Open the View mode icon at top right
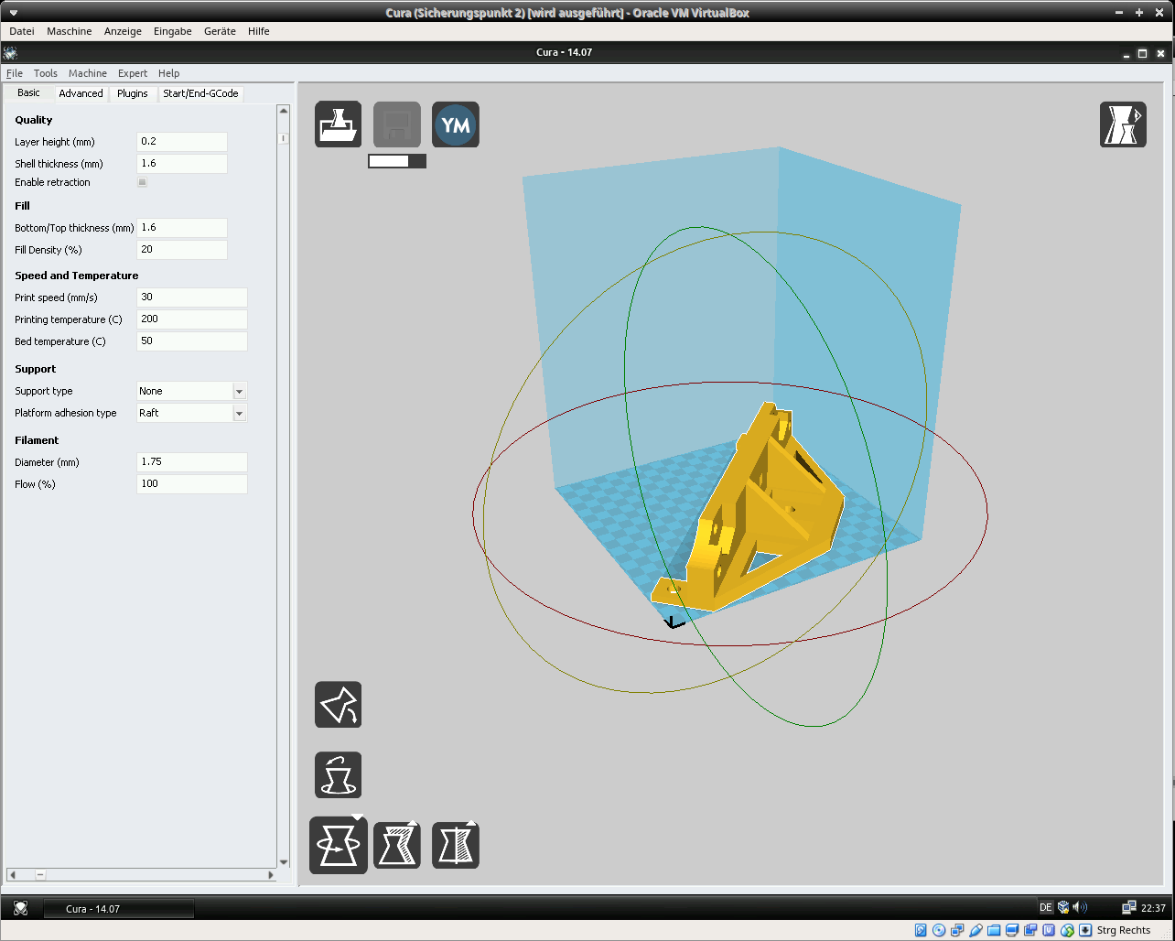The width and height of the screenshot is (1175, 941). [1123, 124]
